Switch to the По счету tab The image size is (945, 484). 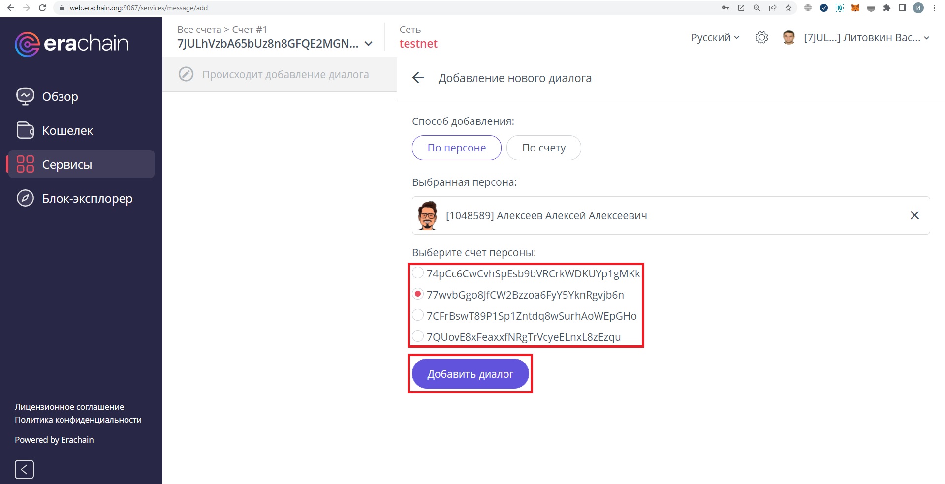pyautogui.click(x=543, y=148)
